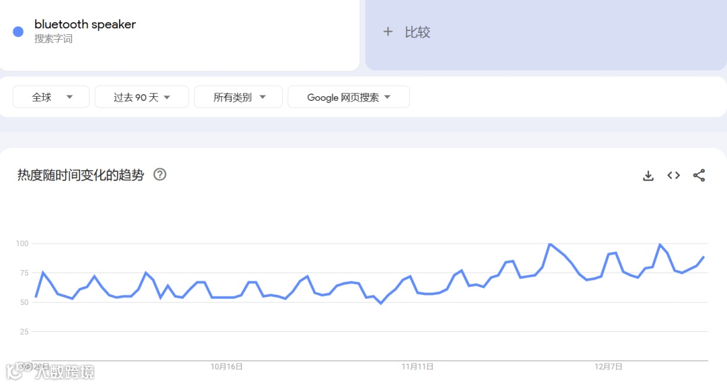Screen dimensions: 727x385
Task: Click the 12月7日 date label on the x-axis
Action: click(x=609, y=366)
